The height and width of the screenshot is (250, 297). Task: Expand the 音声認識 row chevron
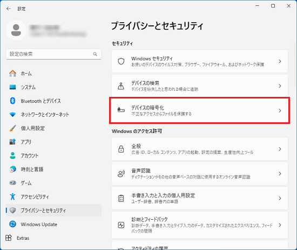tap(280, 174)
